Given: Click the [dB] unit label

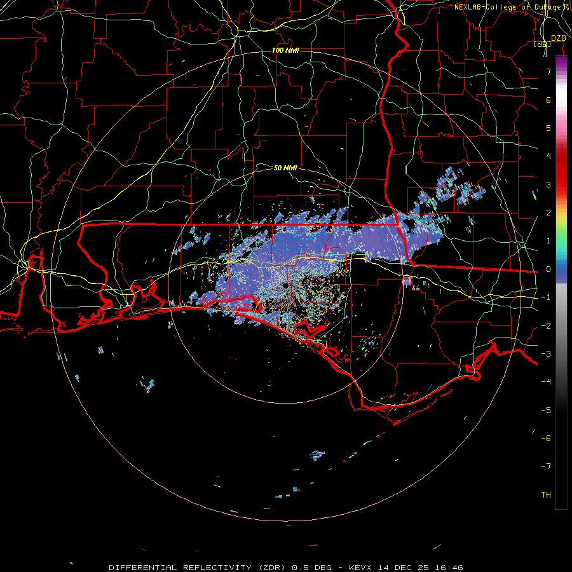Looking at the screenshot, I should pos(543,44).
